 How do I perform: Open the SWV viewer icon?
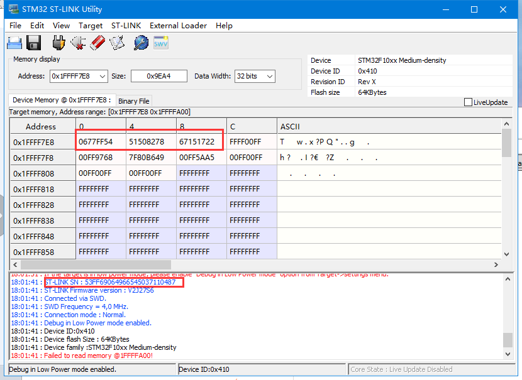tap(161, 43)
